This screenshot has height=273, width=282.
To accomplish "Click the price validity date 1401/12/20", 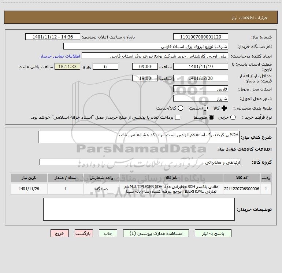I will pyautogui.click(x=201, y=78).
